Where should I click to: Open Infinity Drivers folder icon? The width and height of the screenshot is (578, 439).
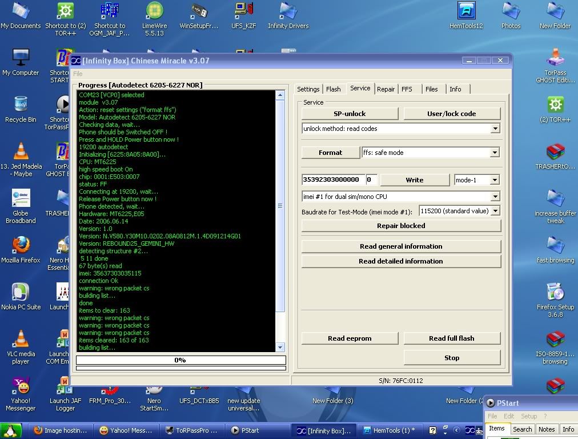(x=288, y=15)
